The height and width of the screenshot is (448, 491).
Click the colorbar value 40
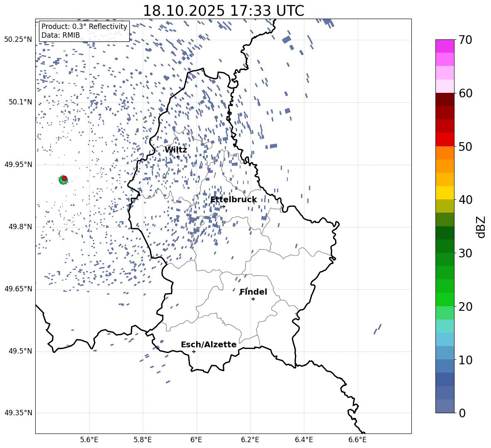point(465,200)
